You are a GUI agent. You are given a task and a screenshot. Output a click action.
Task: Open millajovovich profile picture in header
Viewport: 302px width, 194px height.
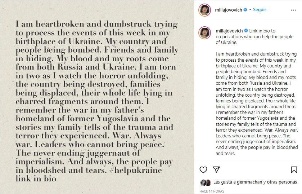pyautogui.click(x=204, y=10)
